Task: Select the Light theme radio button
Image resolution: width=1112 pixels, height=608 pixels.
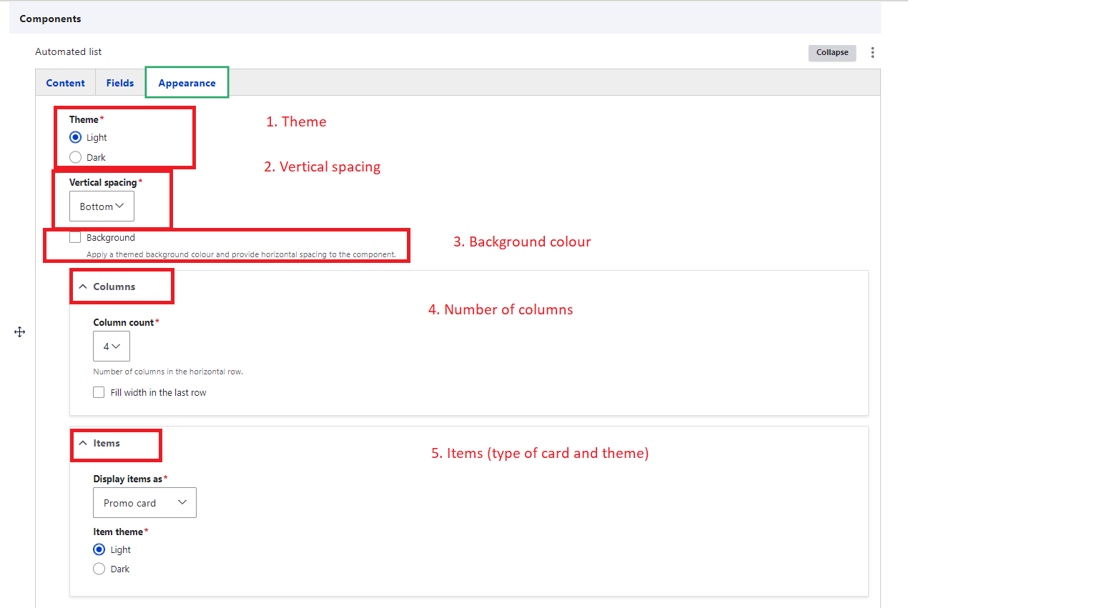Action: [75, 137]
